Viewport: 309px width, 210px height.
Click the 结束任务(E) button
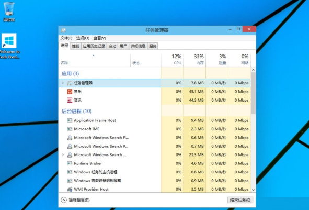pyautogui.click(x=240, y=200)
